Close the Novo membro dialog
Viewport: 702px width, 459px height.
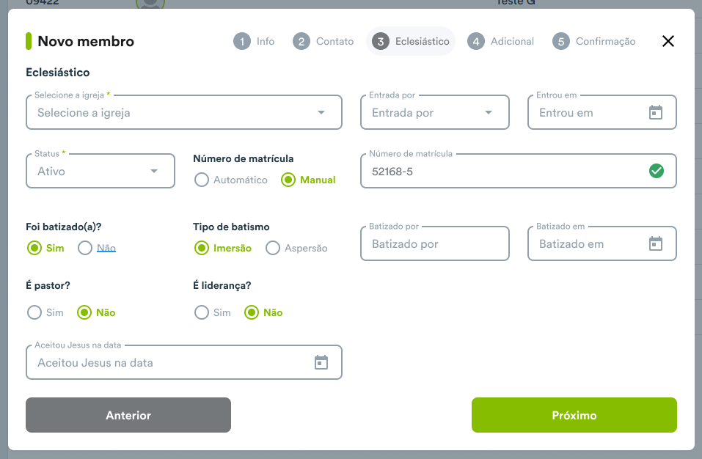(x=668, y=41)
